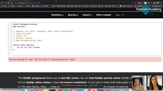Click the webinar columns comment line
This screenshot has height=91, width=163.
point(43,31)
